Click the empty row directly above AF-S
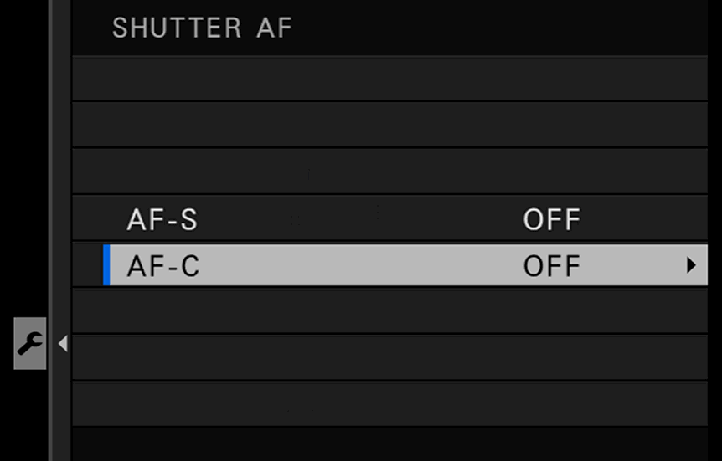Viewport: 722px width, 461px height. click(x=389, y=172)
